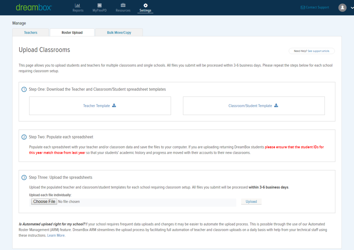Open the Learn More link
Screen dimensions: 354x250
click(56, 236)
